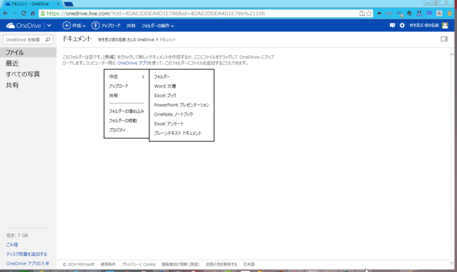Click OneDrive アプリの入手 link

(x=27, y=263)
